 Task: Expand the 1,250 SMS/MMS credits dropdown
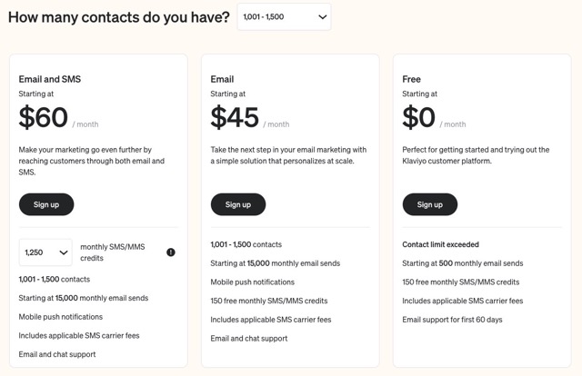[x=45, y=252]
